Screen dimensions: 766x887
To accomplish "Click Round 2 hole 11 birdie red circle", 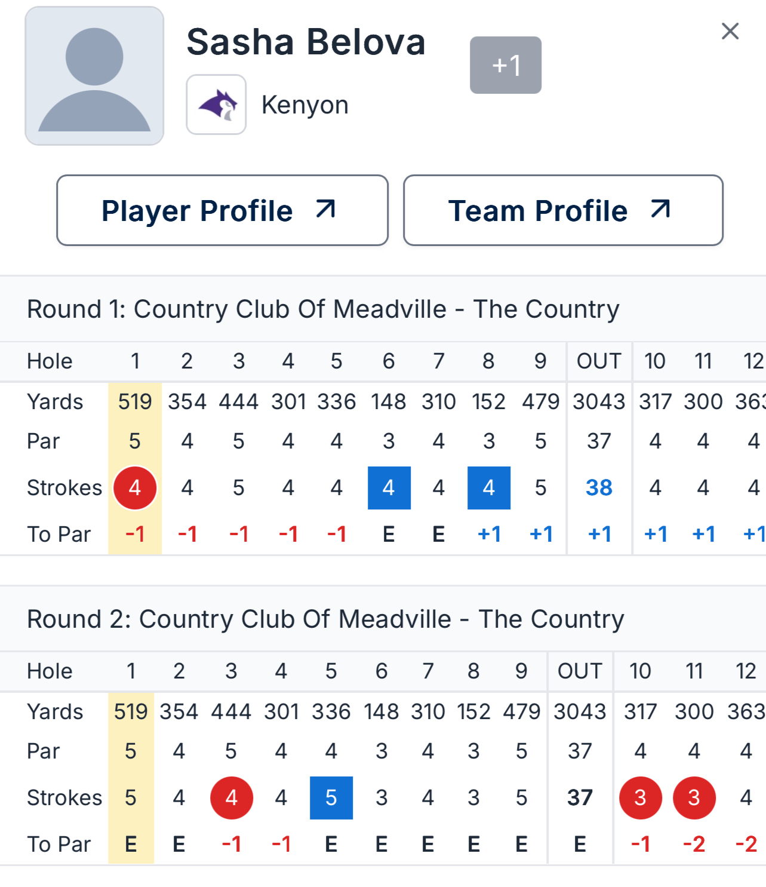I will tap(694, 798).
